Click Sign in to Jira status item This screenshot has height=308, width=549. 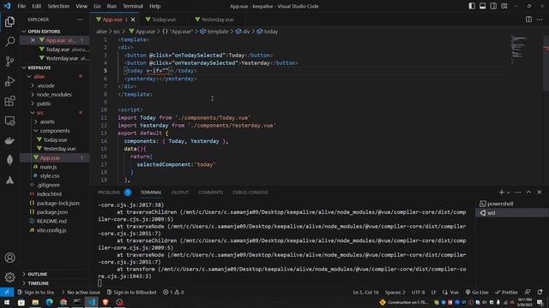[36, 293]
